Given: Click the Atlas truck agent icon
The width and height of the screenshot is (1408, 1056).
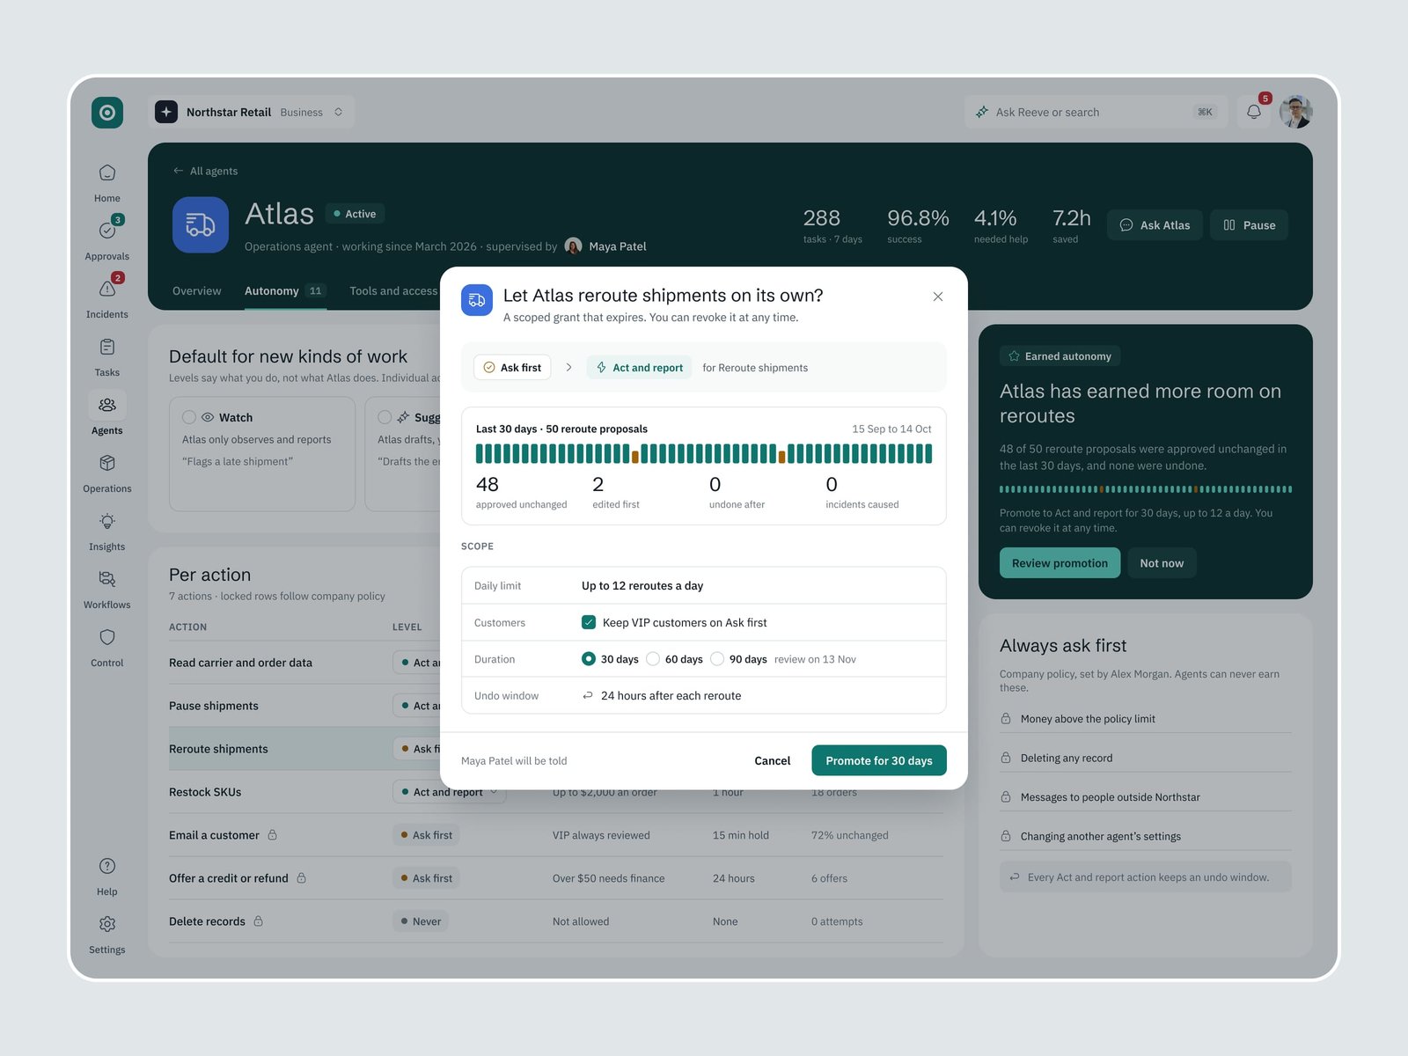Looking at the screenshot, I should point(201,225).
